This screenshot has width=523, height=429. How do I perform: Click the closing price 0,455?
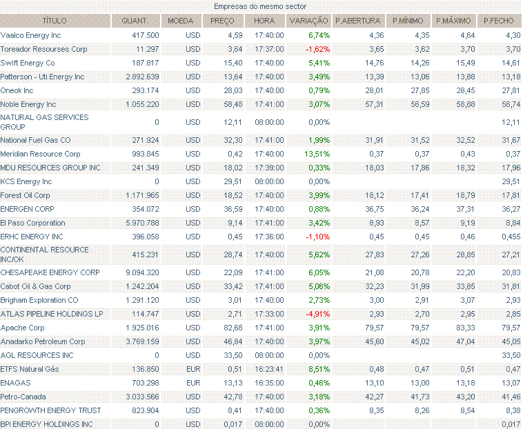click(x=511, y=237)
